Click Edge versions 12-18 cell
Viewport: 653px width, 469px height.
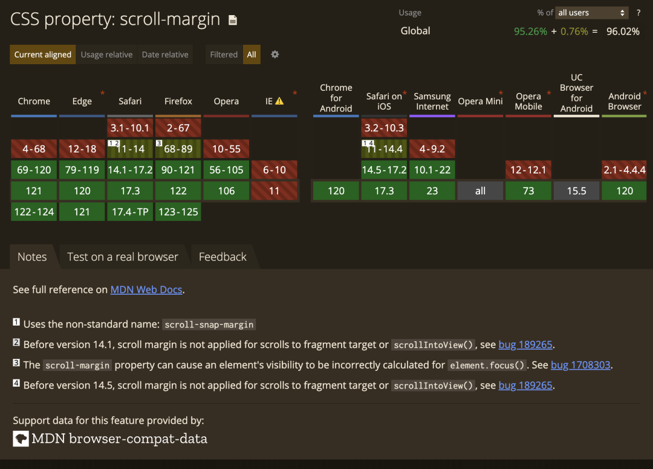pos(82,149)
